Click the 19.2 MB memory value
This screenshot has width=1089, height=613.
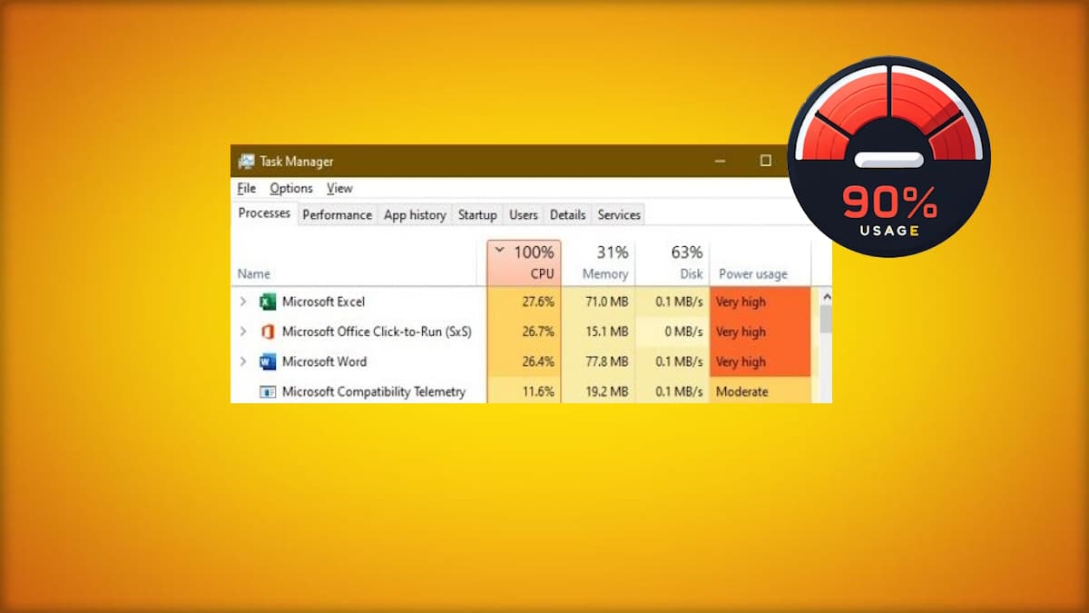click(x=607, y=391)
